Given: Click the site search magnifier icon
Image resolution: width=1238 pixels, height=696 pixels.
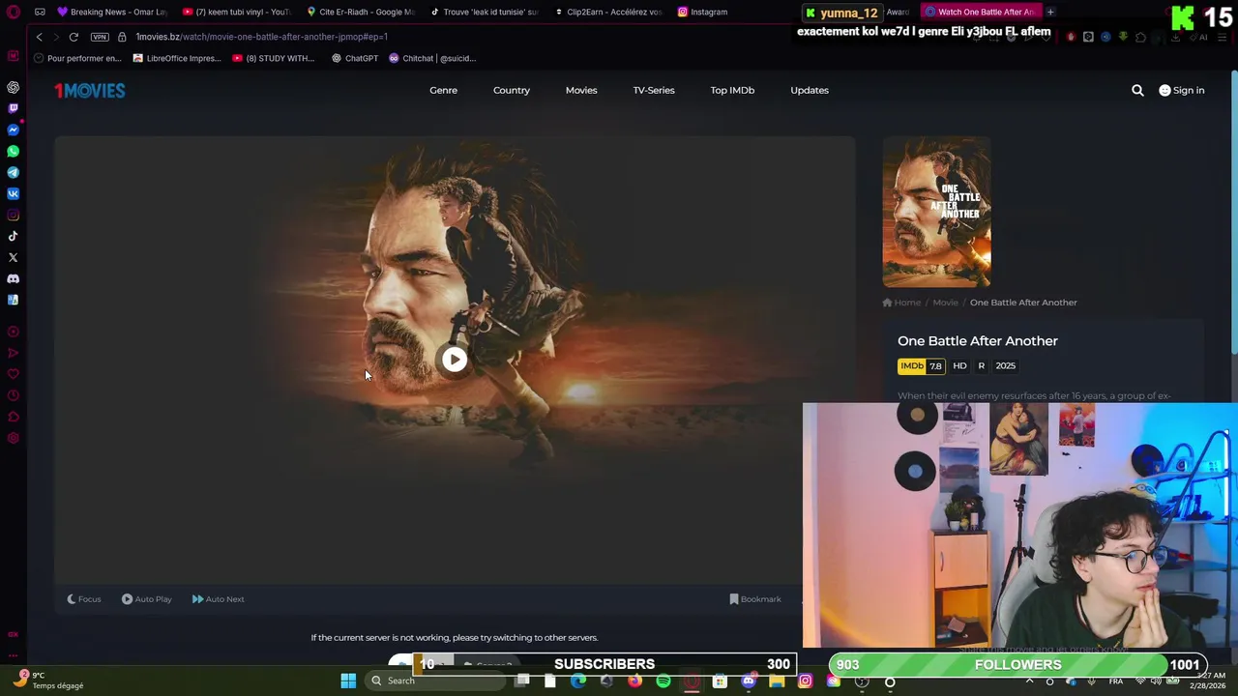Looking at the screenshot, I should pos(1137,90).
